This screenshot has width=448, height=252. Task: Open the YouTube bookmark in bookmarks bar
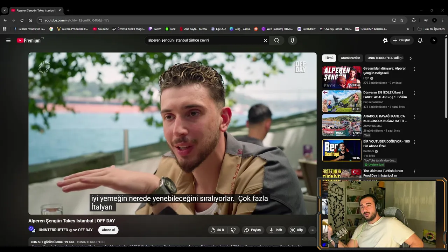[x=101, y=29]
